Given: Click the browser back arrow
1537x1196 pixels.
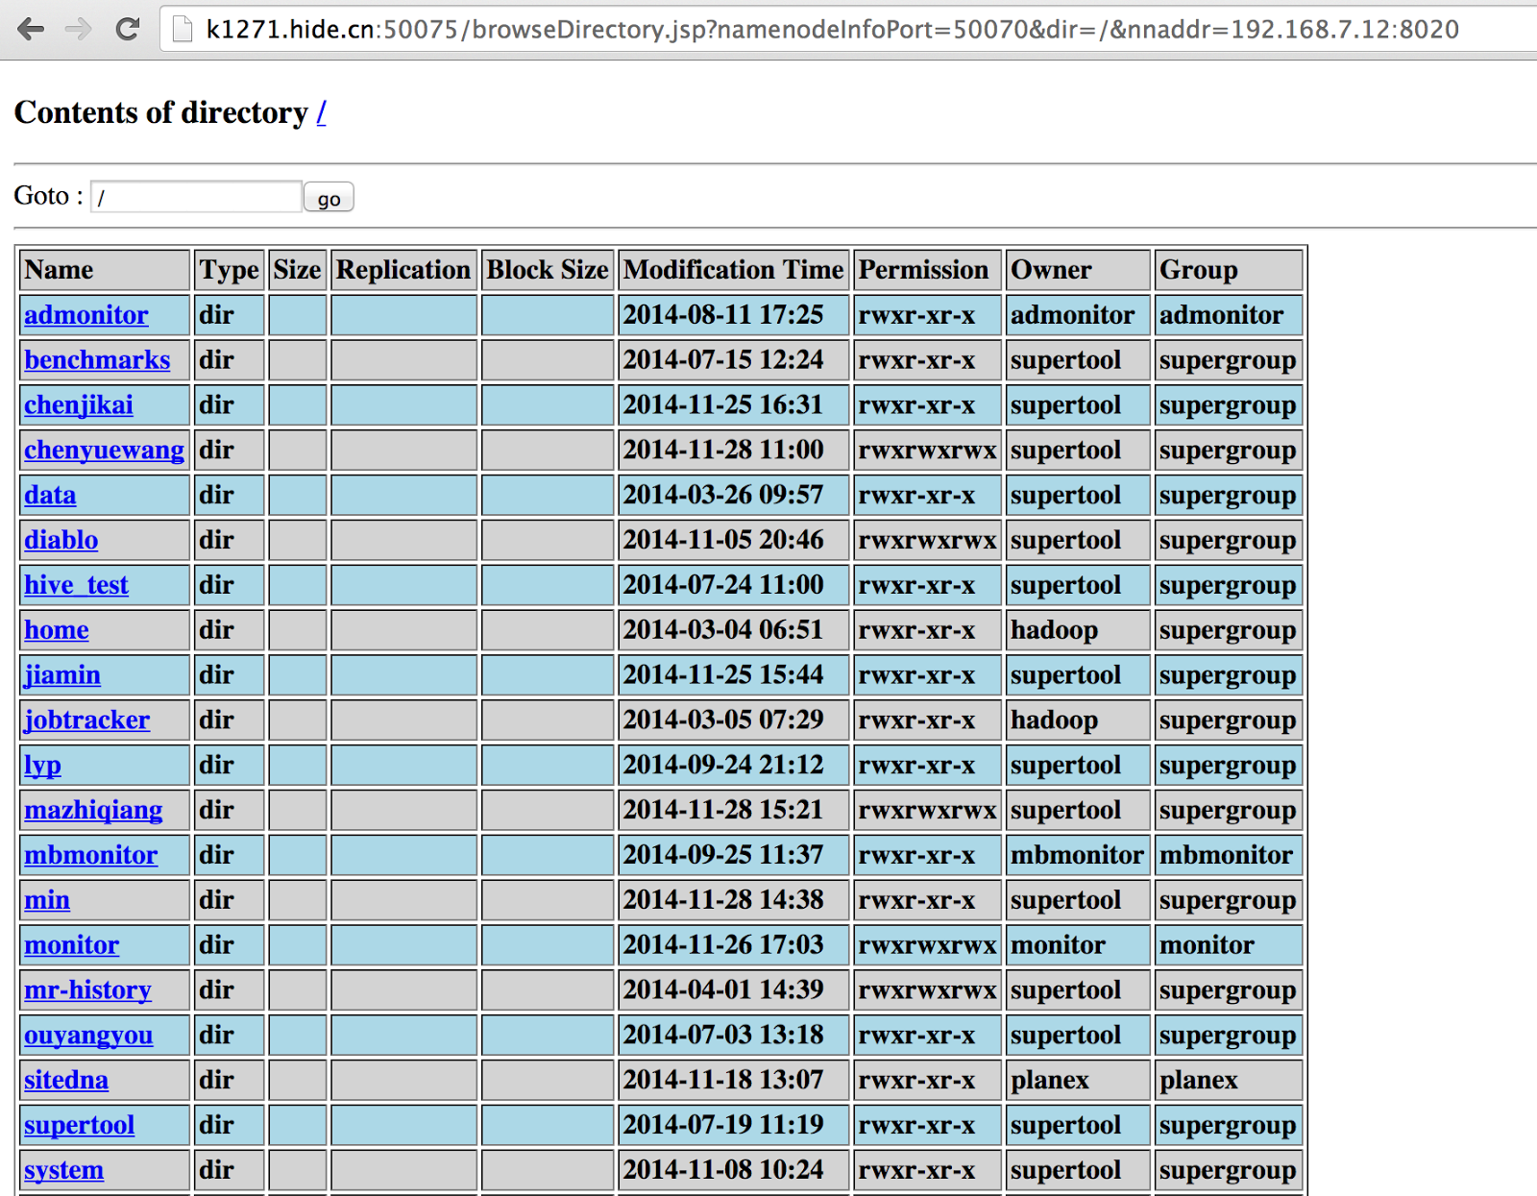Looking at the screenshot, I should (x=32, y=29).
